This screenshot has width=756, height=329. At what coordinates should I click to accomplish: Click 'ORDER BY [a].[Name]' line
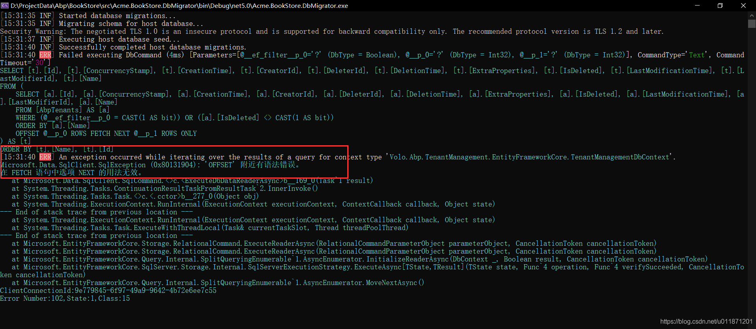[x=53, y=126]
